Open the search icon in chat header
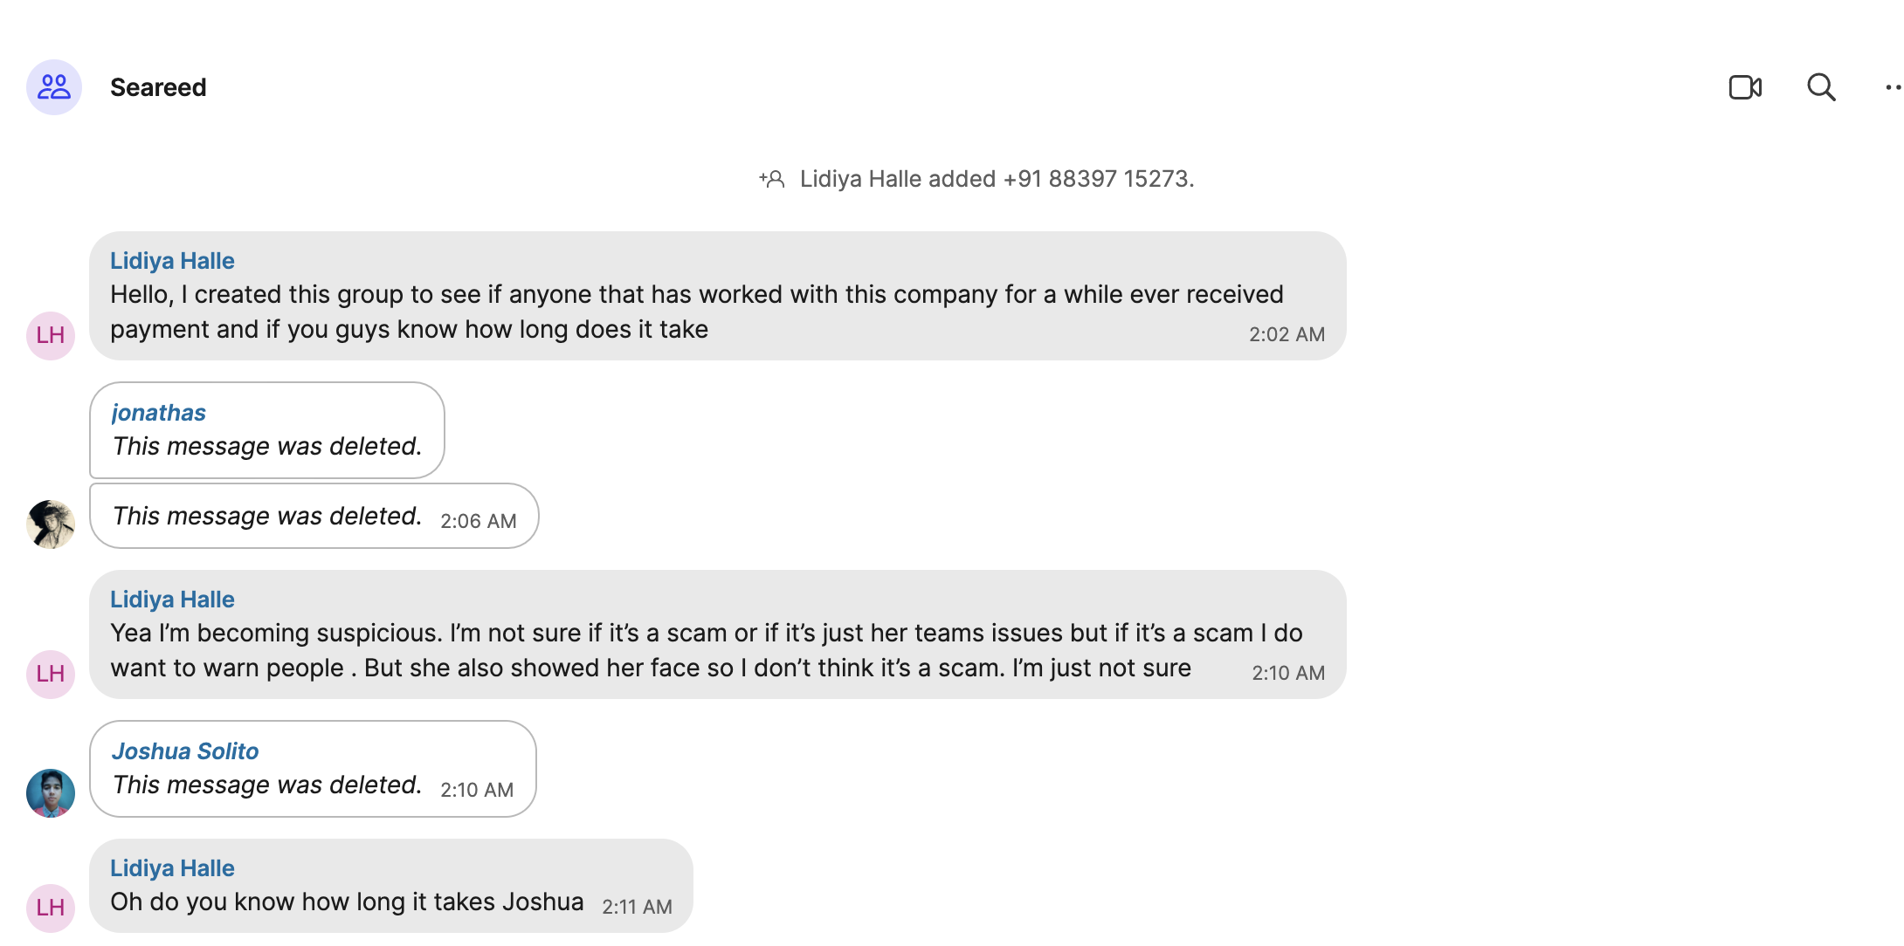The height and width of the screenshot is (946, 1904). [1821, 87]
